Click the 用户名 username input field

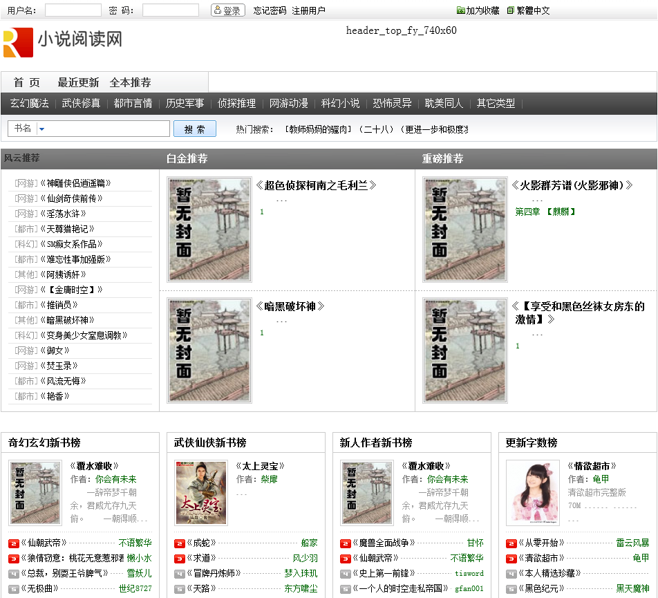(73, 10)
